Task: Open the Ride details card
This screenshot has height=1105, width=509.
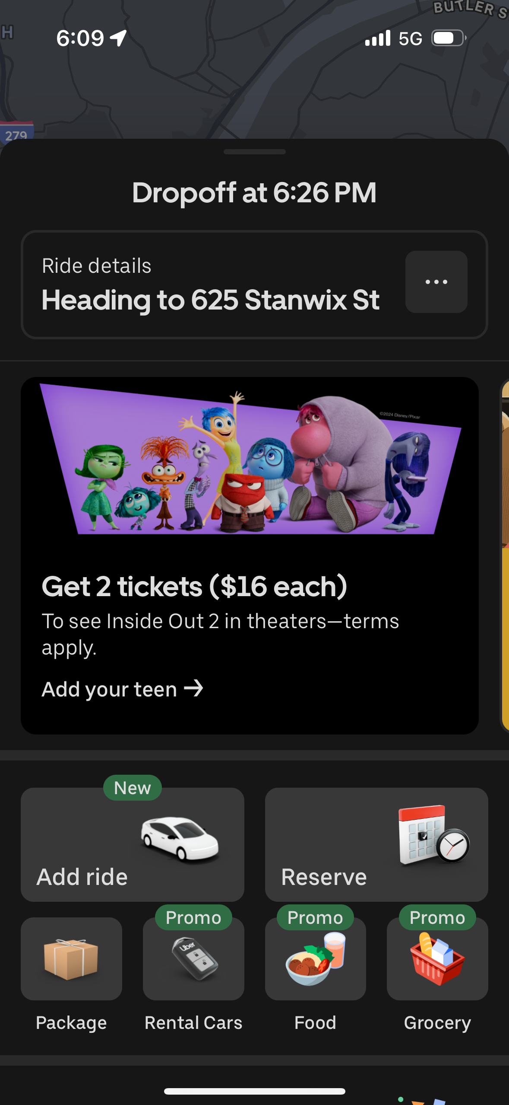Action: coord(254,284)
